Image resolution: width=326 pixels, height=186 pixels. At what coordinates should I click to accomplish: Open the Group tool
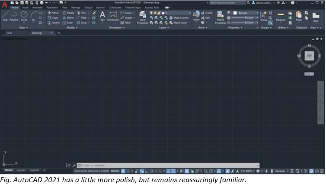pyautogui.click(x=263, y=16)
